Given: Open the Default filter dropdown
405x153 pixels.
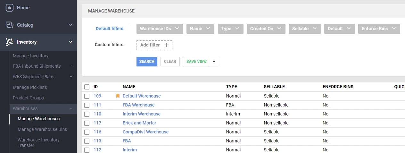Looking at the screenshot, I should pyautogui.click(x=340, y=29).
